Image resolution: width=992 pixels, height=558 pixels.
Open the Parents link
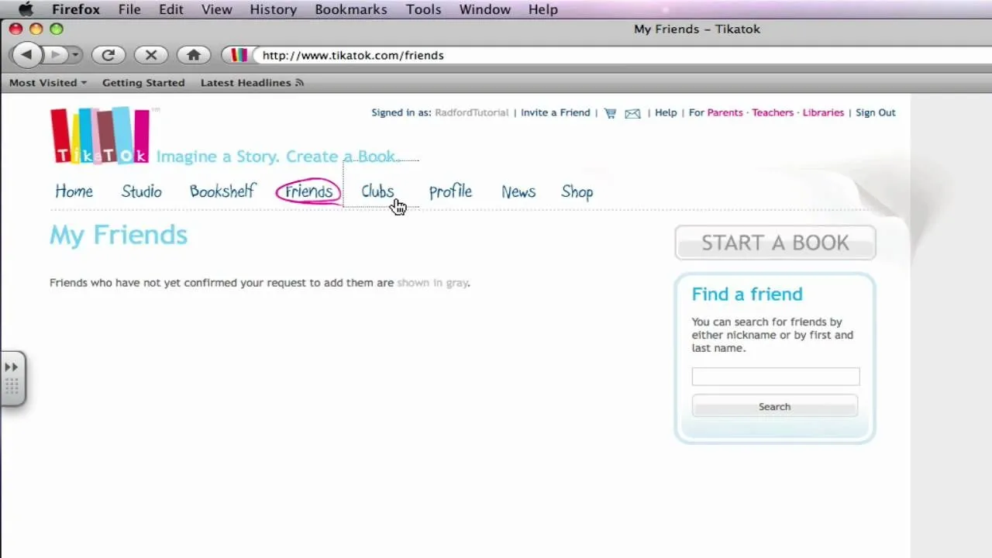(725, 112)
